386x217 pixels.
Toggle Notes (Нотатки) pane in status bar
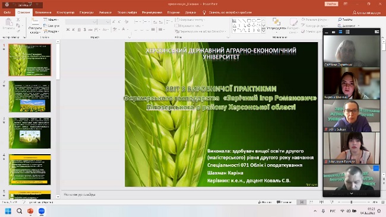(x=265, y=202)
